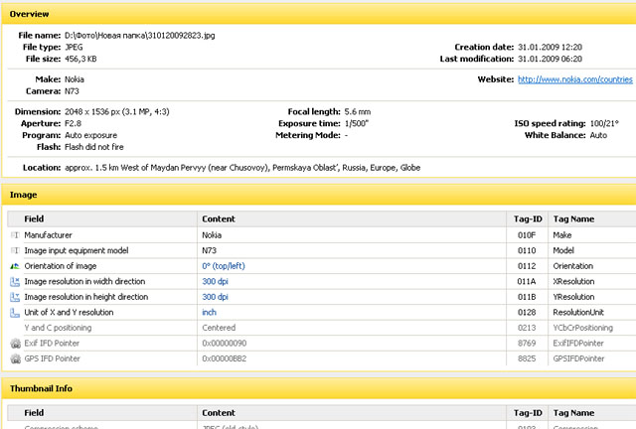636x429 pixels.
Task: Click the Content column header in Image table
Action: (219, 217)
